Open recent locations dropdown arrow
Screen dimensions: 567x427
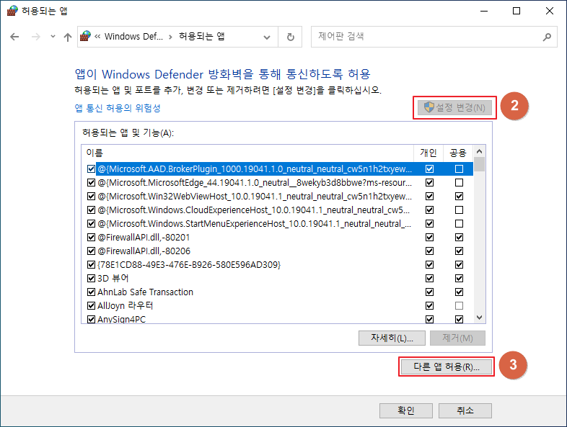53,36
